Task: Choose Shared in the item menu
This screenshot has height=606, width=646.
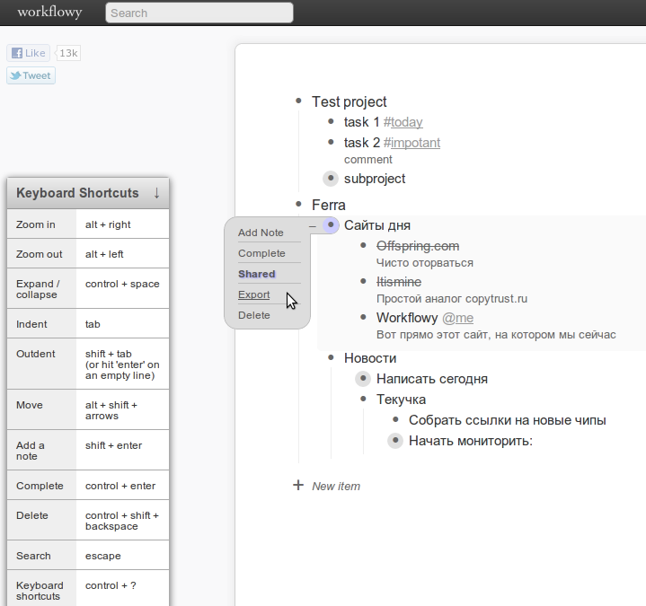Action: (x=257, y=274)
